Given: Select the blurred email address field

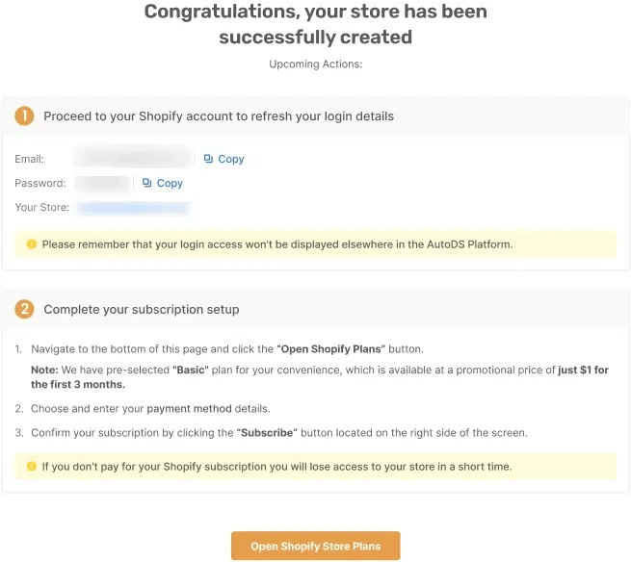Looking at the screenshot, I should coord(133,158).
